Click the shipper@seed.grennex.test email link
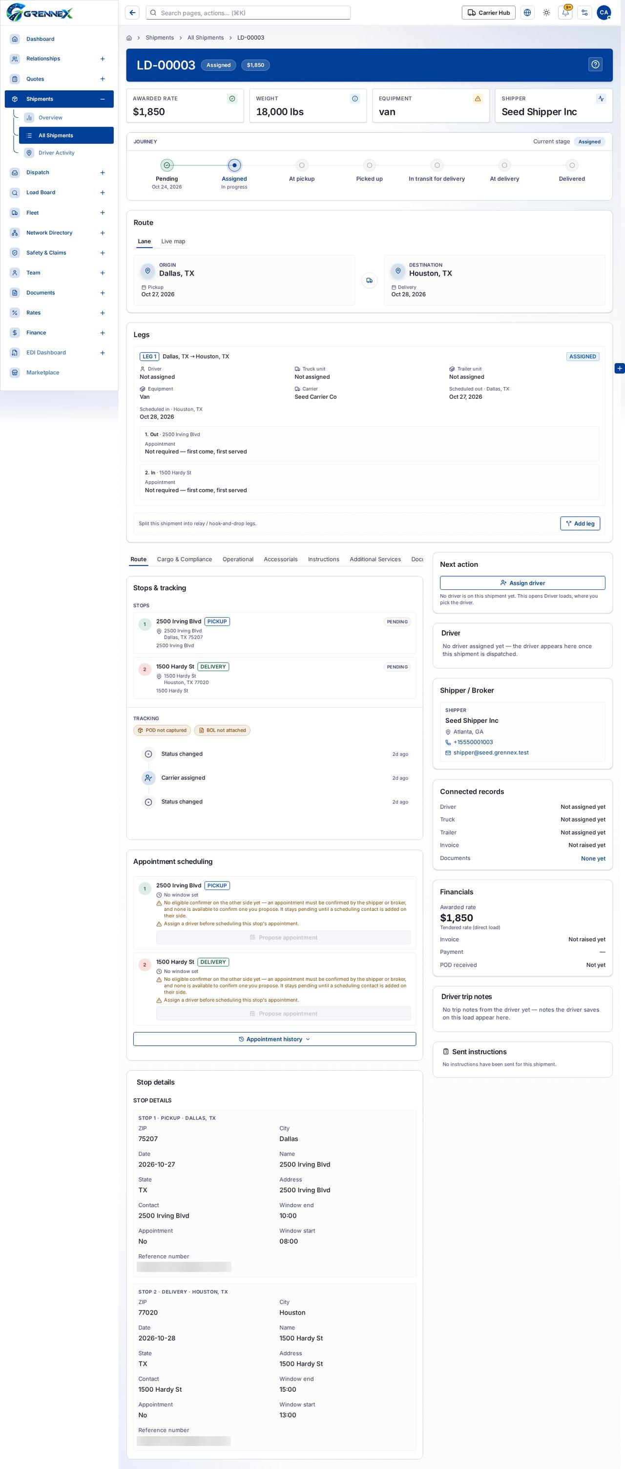Screen dimensions: 625x1469 point(491,753)
